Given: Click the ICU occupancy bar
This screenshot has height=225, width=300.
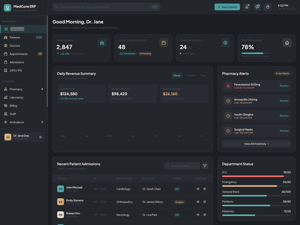Looking at the screenshot, I should pyautogui.click(x=256, y=176).
